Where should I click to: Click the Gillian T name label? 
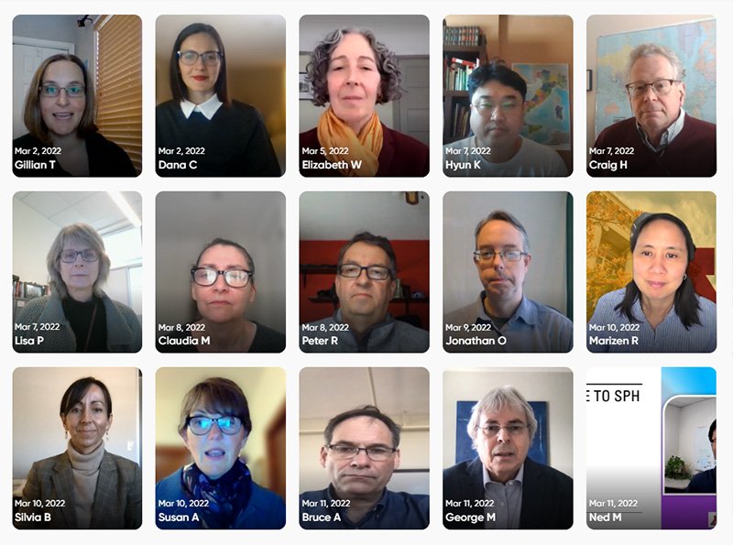click(35, 165)
